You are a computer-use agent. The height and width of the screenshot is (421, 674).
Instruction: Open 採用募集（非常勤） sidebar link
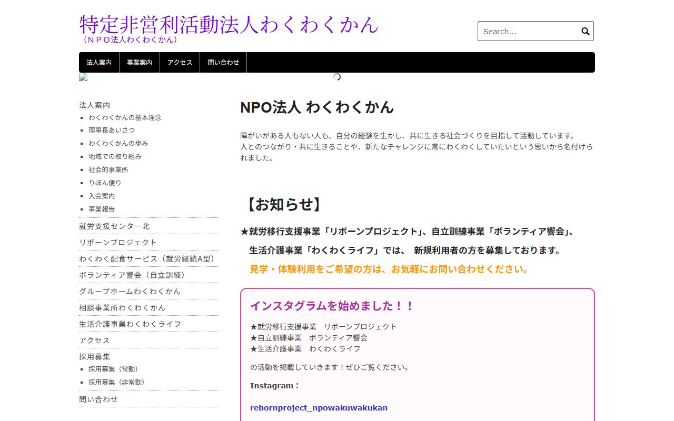point(116,382)
